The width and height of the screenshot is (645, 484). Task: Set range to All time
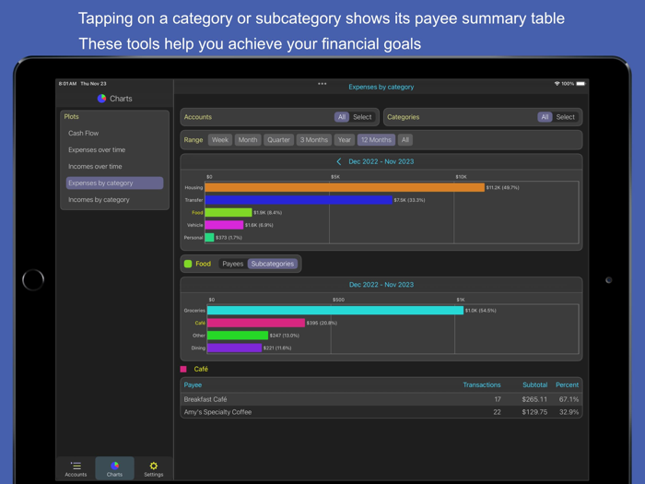(x=405, y=140)
